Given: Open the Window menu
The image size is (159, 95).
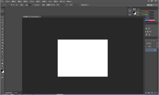Looking at the screenshot, I should [62, 2].
